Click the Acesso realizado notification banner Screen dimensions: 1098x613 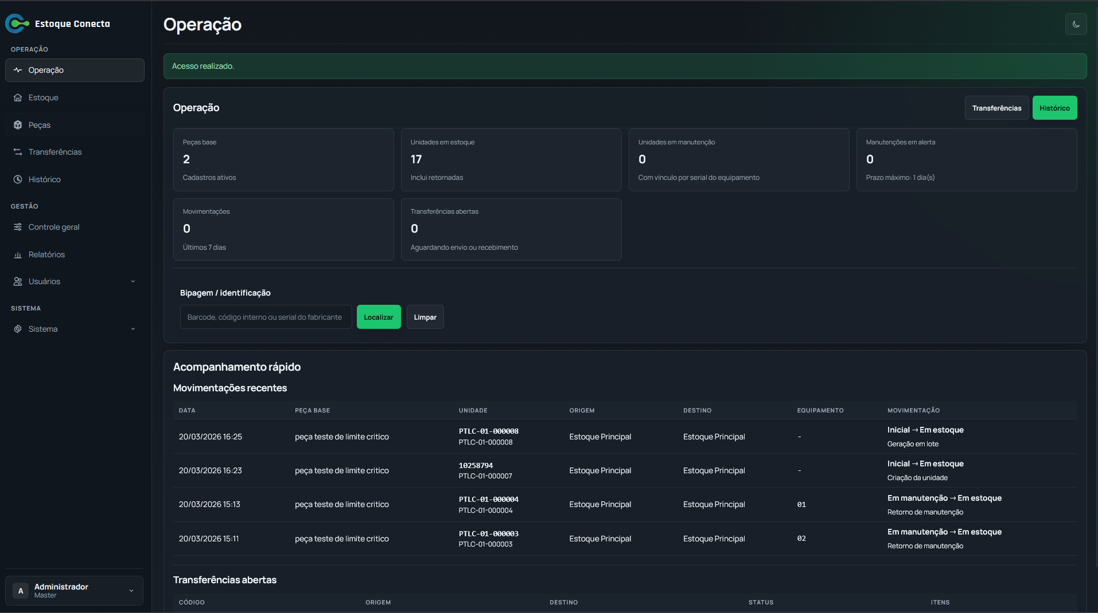click(625, 66)
